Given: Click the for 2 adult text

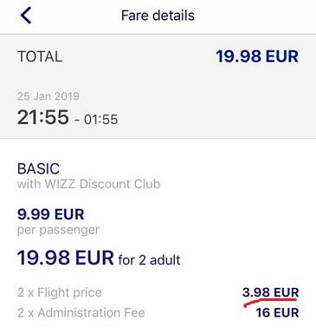Looking at the screenshot, I should 149,260.
